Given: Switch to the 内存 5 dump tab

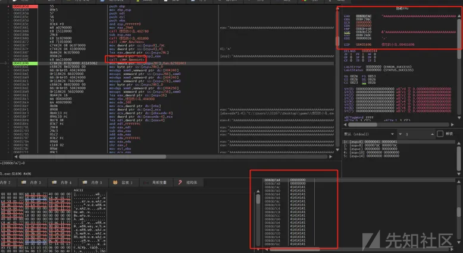Looking at the screenshot, I should click(x=92, y=182).
